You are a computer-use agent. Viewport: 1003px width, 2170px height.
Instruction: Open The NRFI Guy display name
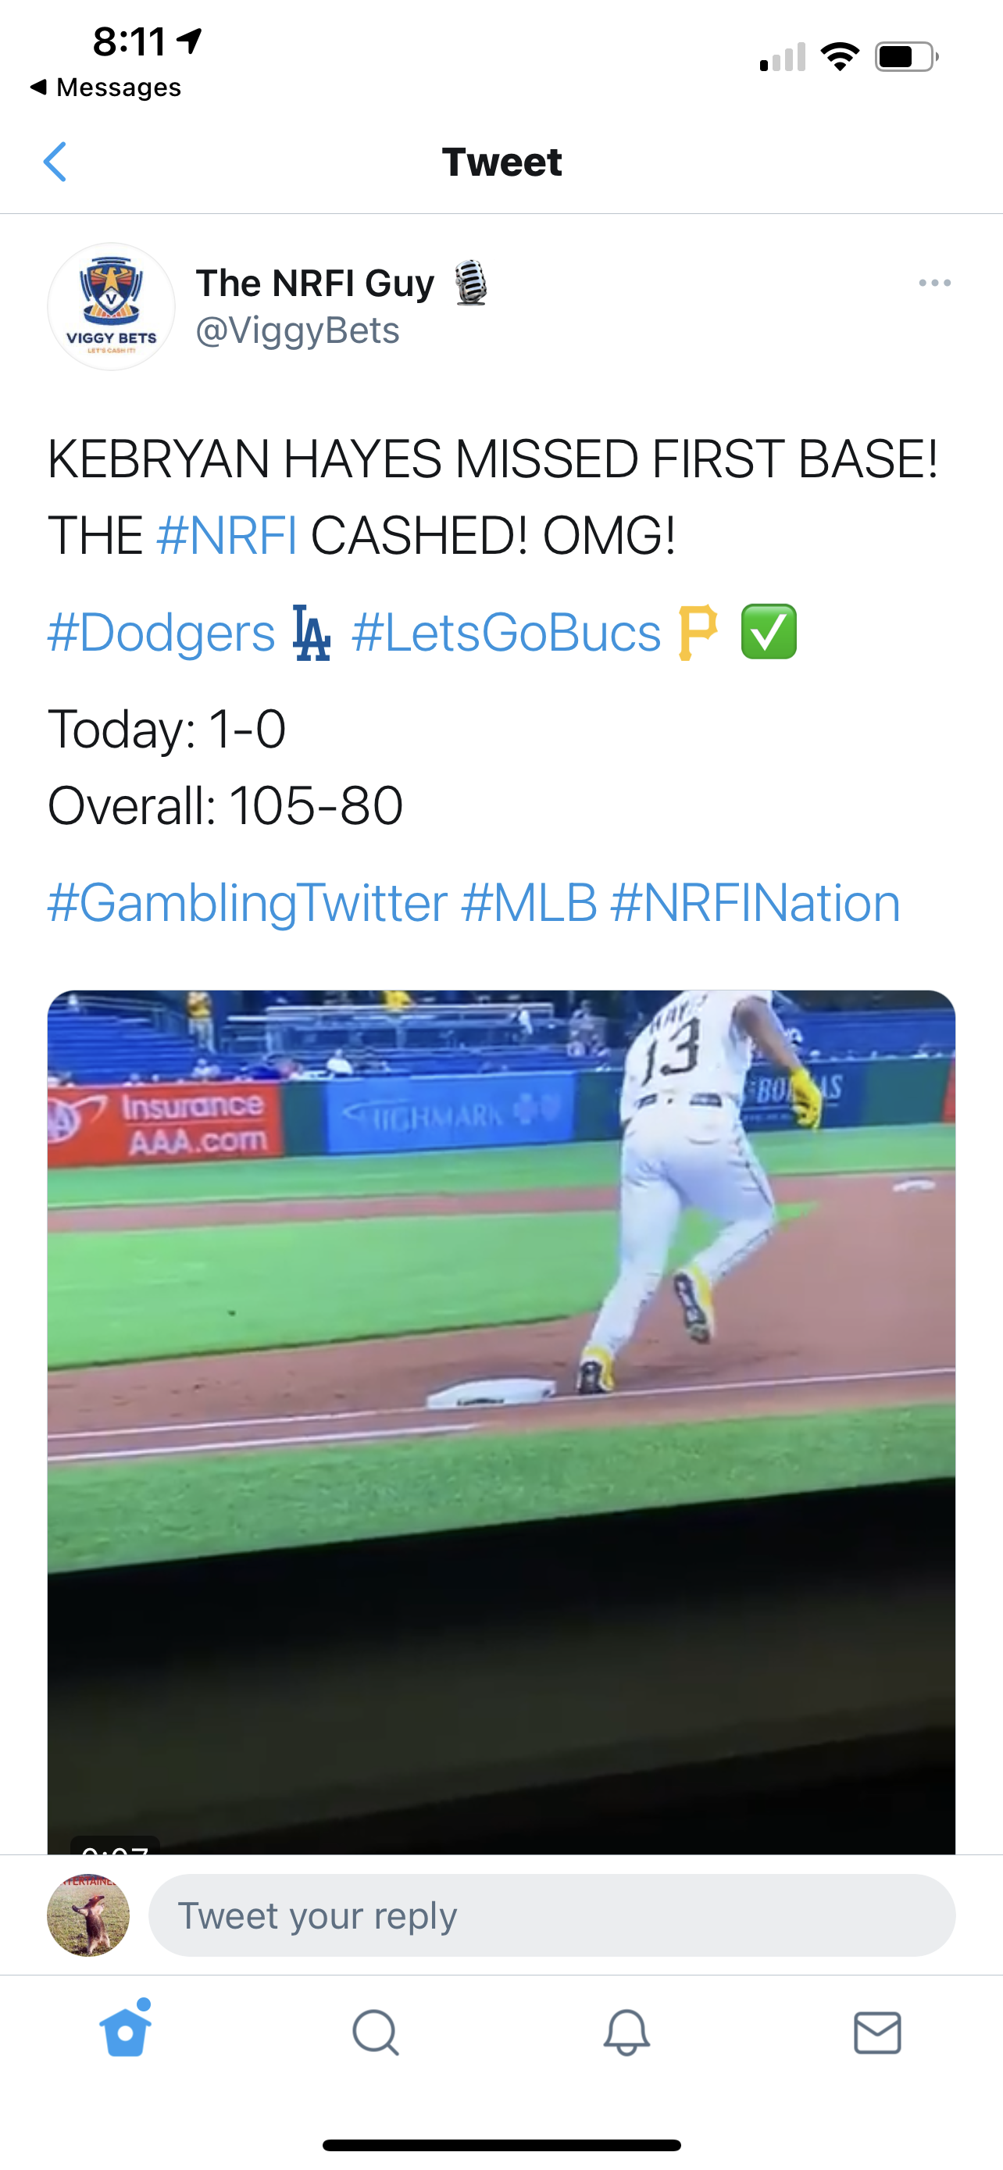click(x=315, y=283)
